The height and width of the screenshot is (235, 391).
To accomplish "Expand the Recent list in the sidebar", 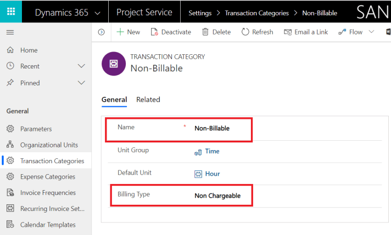I will pos(82,66).
